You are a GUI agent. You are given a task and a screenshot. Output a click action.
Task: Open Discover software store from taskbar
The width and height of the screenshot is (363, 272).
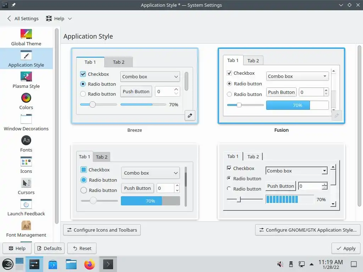[x=53, y=264]
